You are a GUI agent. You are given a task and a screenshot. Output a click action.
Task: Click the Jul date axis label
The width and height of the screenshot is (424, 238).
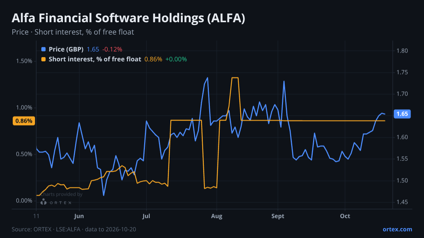[x=146, y=216]
